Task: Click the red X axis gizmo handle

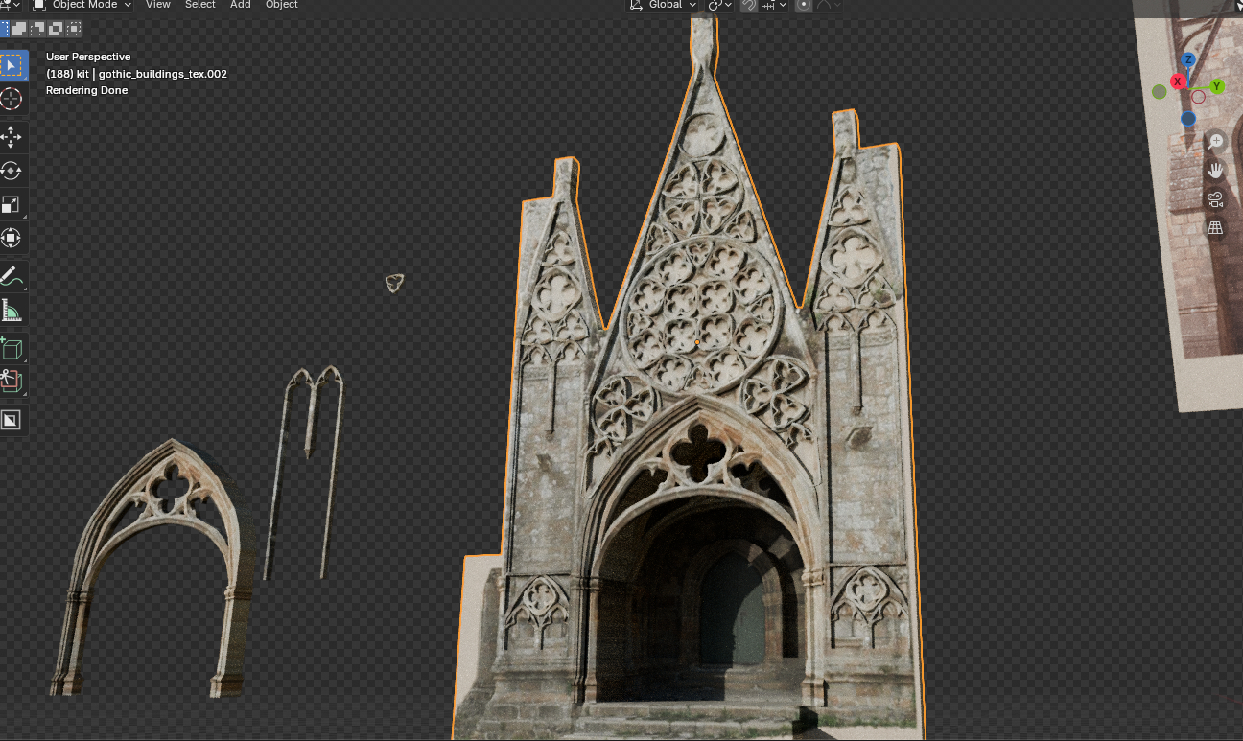Action: pyautogui.click(x=1177, y=81)
